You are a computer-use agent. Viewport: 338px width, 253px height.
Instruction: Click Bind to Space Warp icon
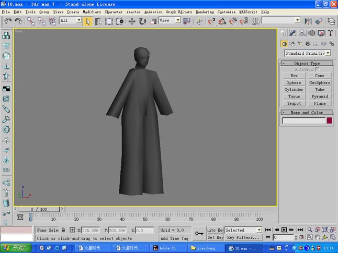pyautogui.click(x=52, y=21)
